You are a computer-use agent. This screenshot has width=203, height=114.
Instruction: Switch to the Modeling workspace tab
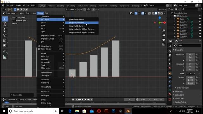pyautogui.click(x=51, y=6)
